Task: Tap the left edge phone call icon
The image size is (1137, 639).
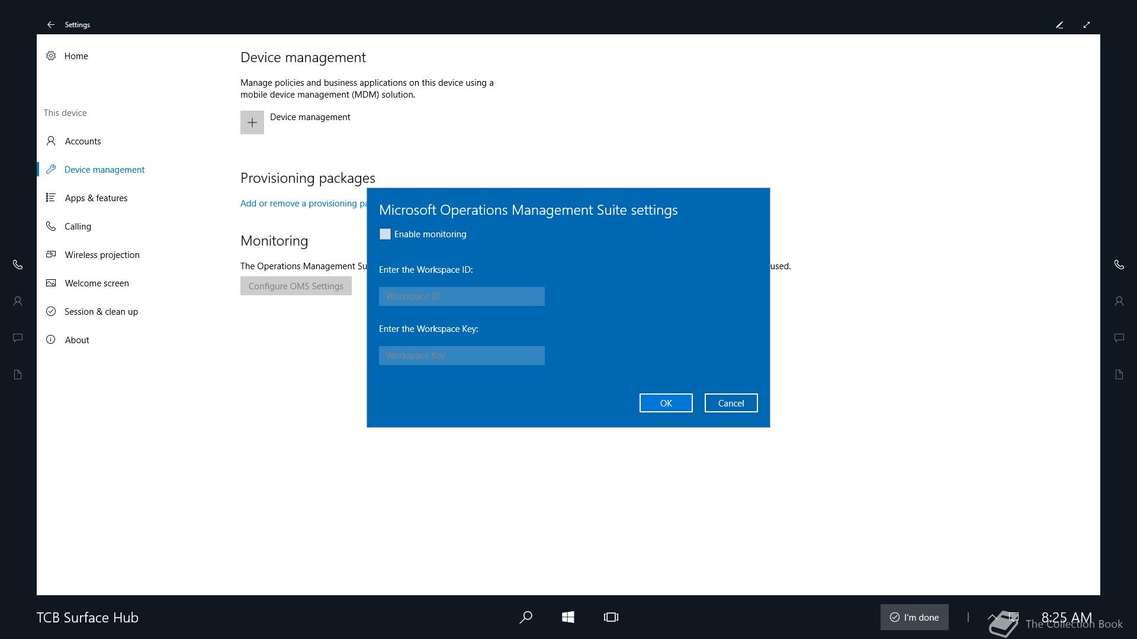Action: 18,264
